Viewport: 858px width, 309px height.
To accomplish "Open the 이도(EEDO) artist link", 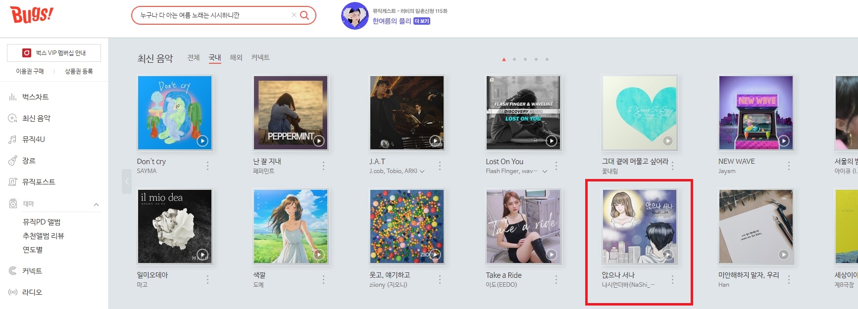I will coord(502,285).
